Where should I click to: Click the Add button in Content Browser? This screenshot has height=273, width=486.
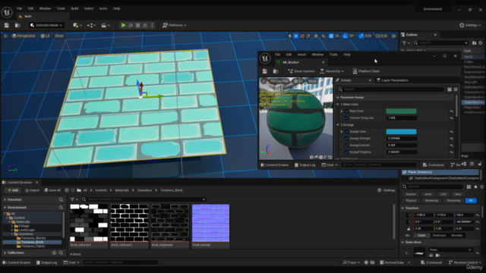pyautogui.click(x=13, y=190)
